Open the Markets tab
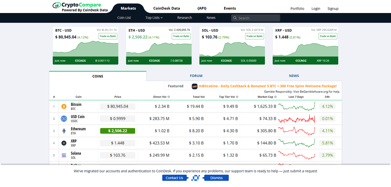Viewport: 391px width, 187px height. tap(128, 8)
